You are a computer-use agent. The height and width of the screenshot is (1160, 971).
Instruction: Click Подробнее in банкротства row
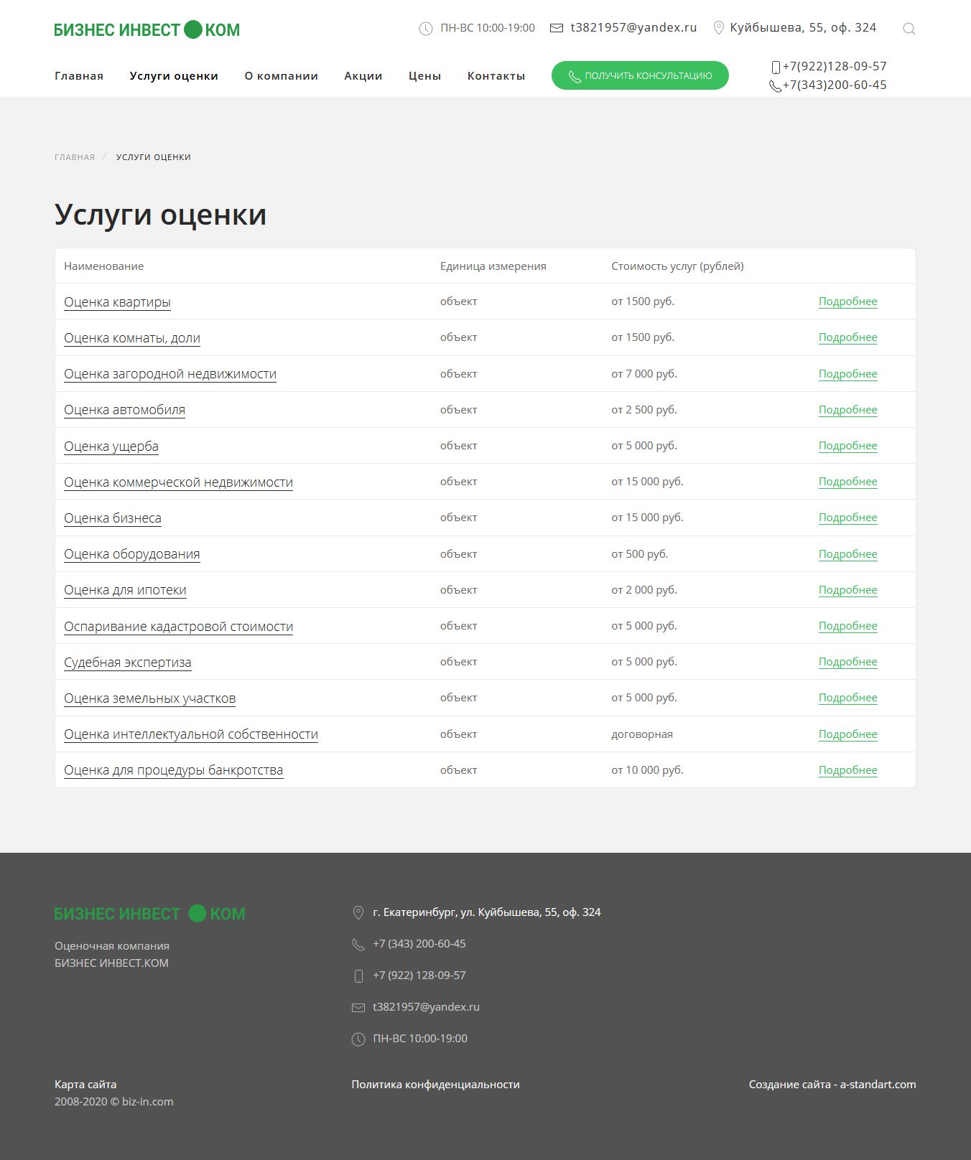tap(848, 770)
